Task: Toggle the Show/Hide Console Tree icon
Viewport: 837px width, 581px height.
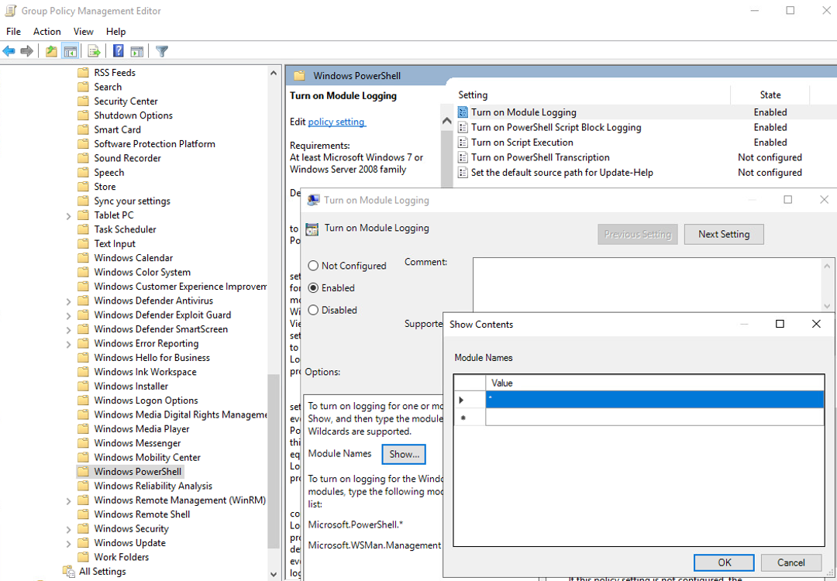Action: pyautogui.click(x=71, y=51)
